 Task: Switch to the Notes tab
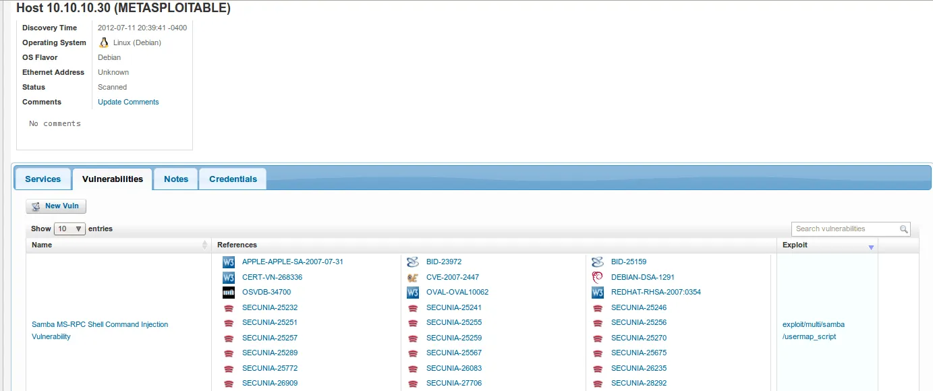tap(176, 179)
